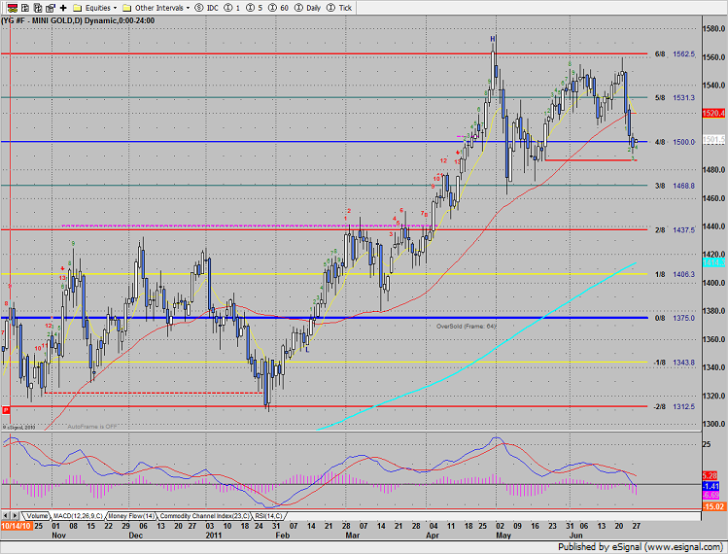Click the black plus crosshair icon
The image size is (728, 554).
pos(63,8)
